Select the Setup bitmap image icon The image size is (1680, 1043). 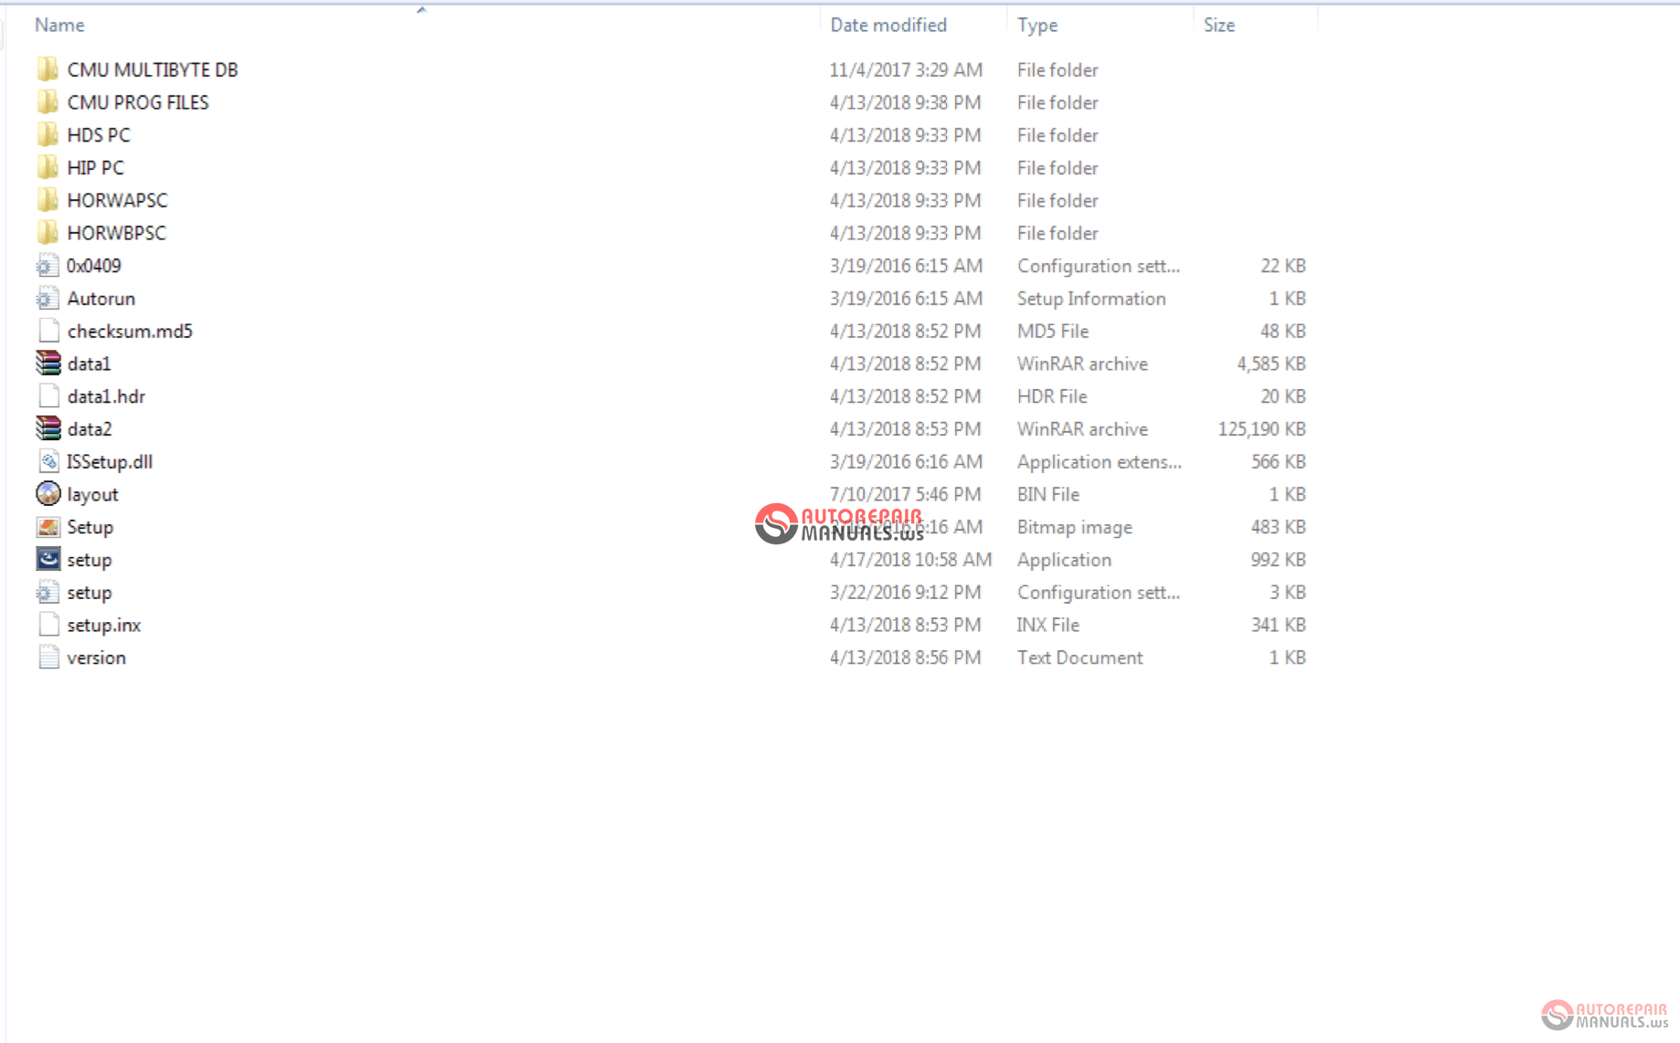48,527
